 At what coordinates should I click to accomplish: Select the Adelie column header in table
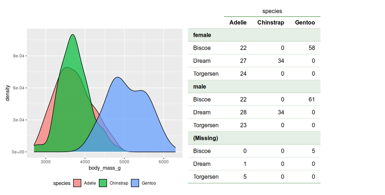pyautogui.click(x=238, y=23)
